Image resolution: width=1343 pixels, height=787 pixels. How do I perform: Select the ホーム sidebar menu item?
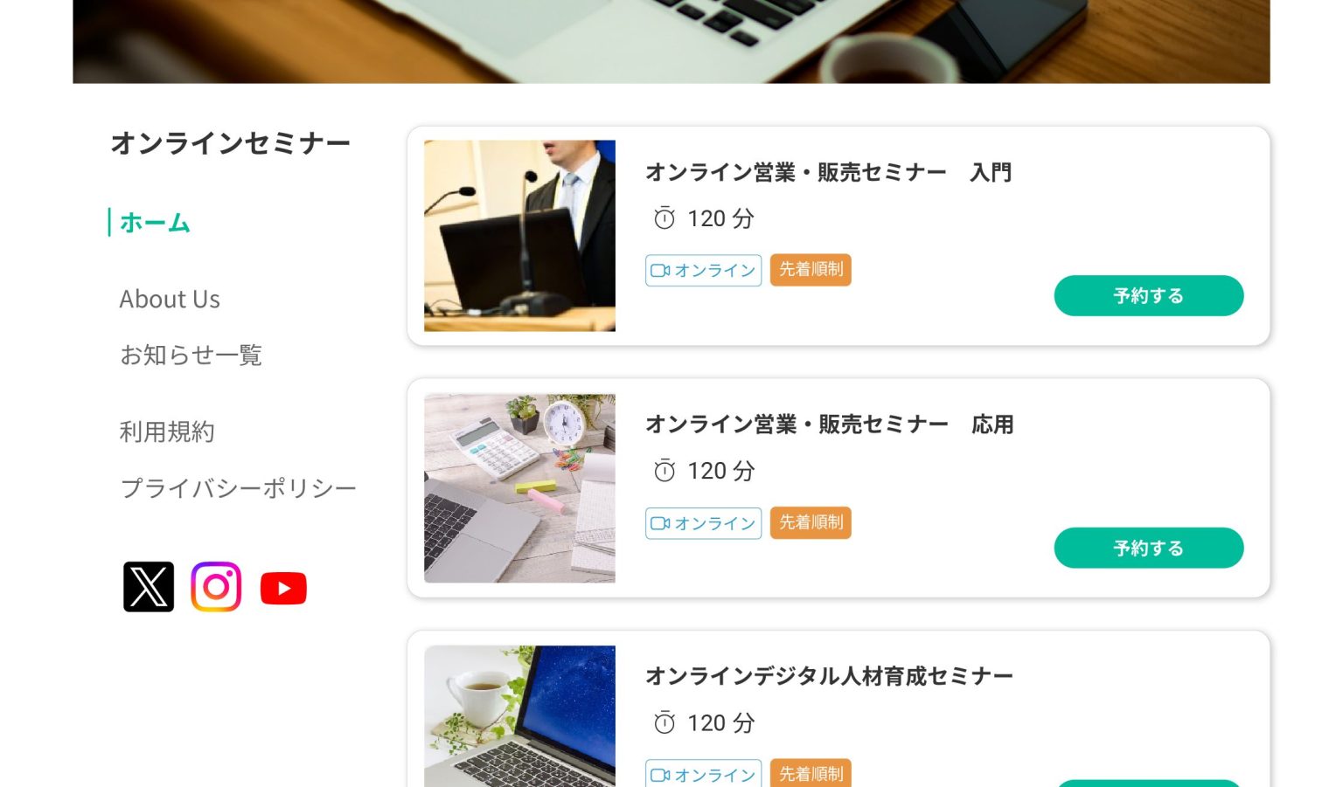[x=155, y=223]
